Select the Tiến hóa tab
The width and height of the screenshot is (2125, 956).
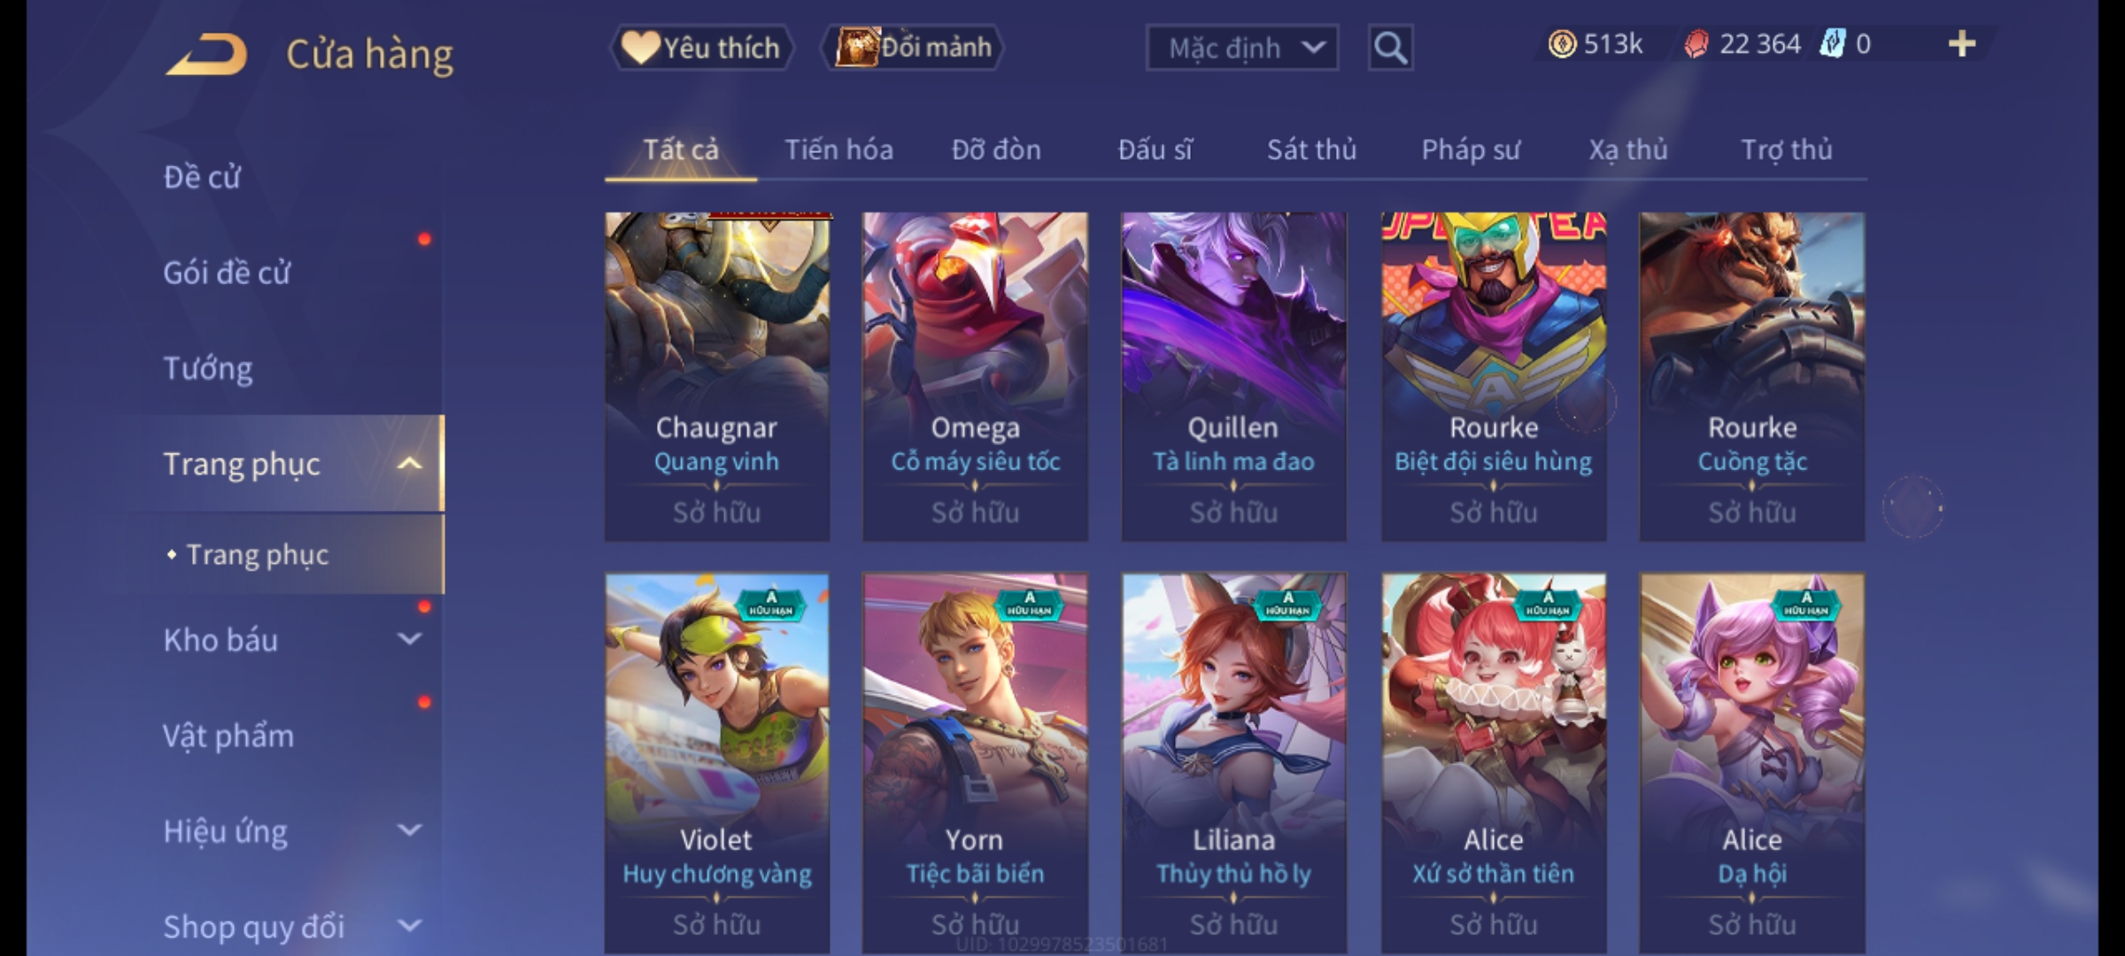point(838,150)
